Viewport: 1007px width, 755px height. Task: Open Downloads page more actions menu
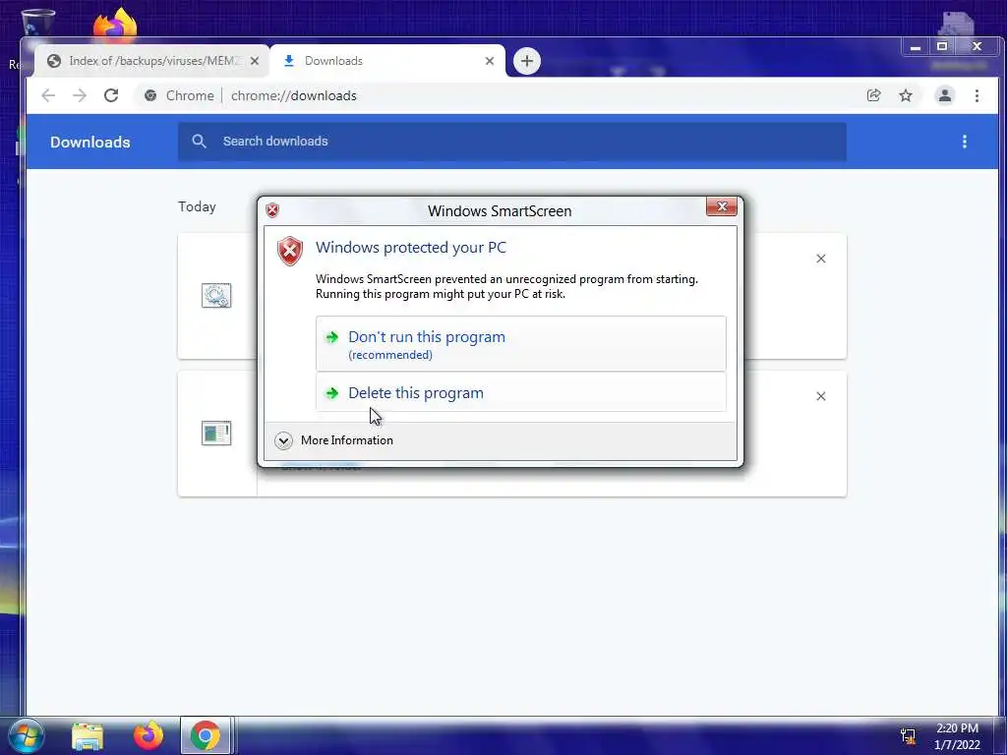point(964,142)
